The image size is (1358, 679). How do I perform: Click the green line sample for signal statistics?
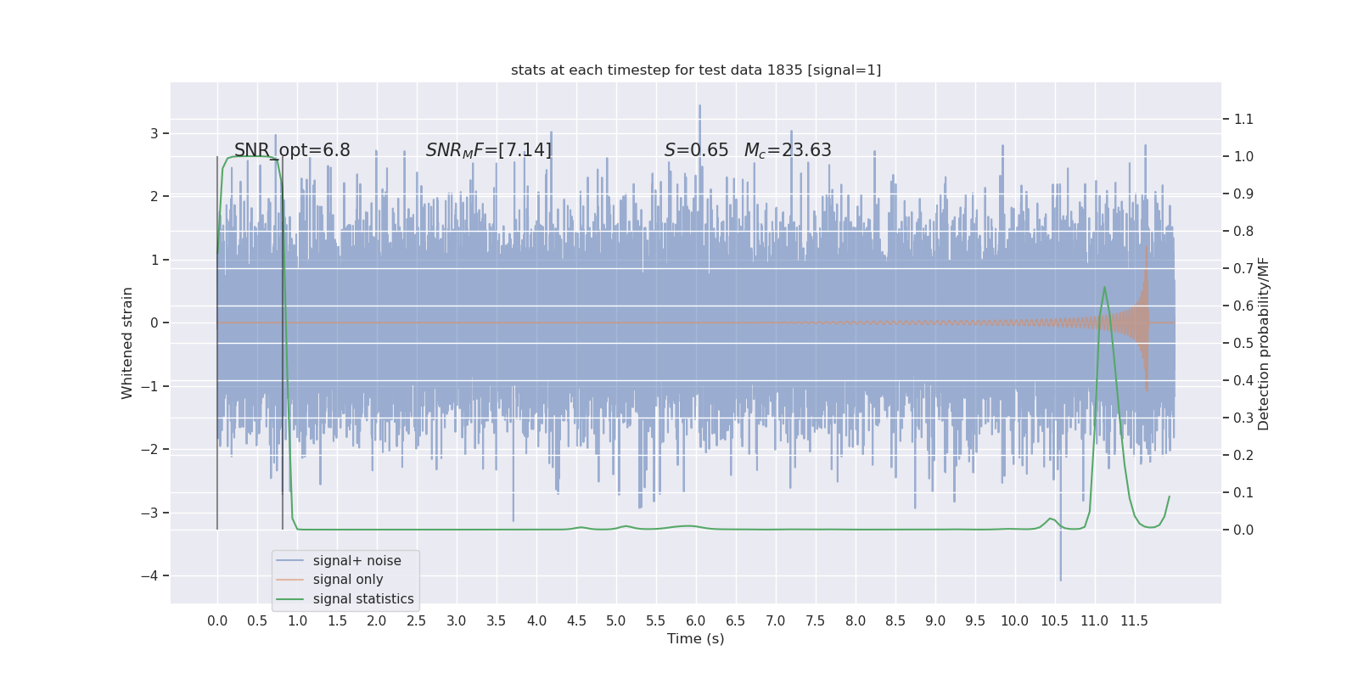290,599
